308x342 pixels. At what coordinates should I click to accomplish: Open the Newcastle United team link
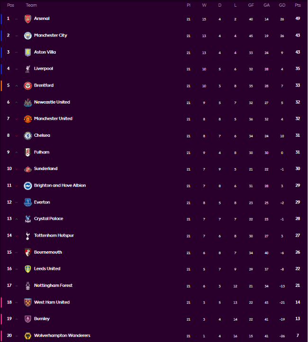(x=52, y=102)
